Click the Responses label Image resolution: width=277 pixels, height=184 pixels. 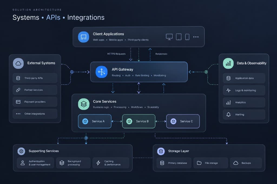161,54
